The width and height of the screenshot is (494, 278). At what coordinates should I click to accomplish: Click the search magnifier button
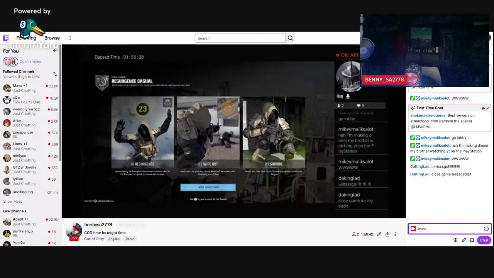tap(291, 38)
